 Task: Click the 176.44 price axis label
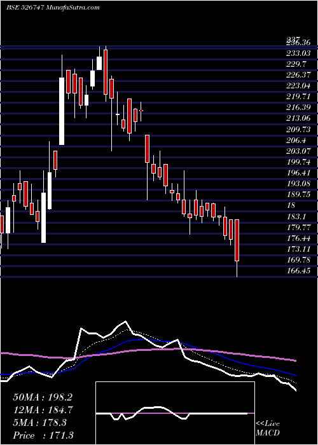pyautogui.click(x=298, y=238)
